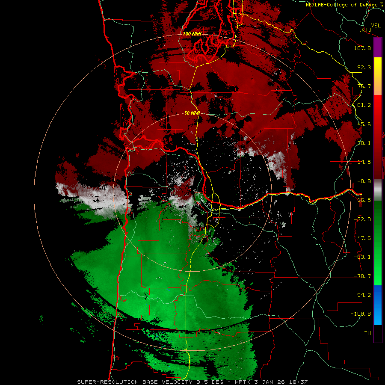This screenshot has height=385, width=385.
Task: Click the 100 NMI range ring label
Action: [x=192, y=34]
